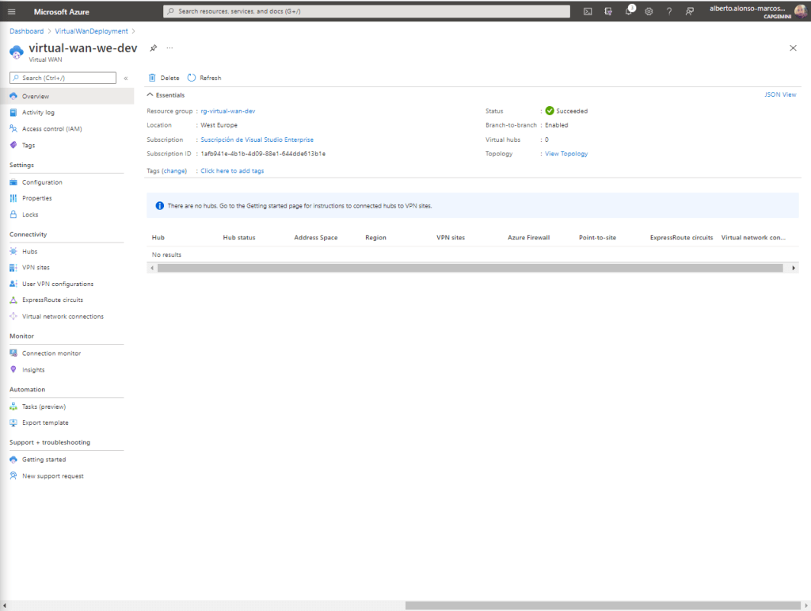
Task: Click the feedback icon in header
Action: [690, 11]
